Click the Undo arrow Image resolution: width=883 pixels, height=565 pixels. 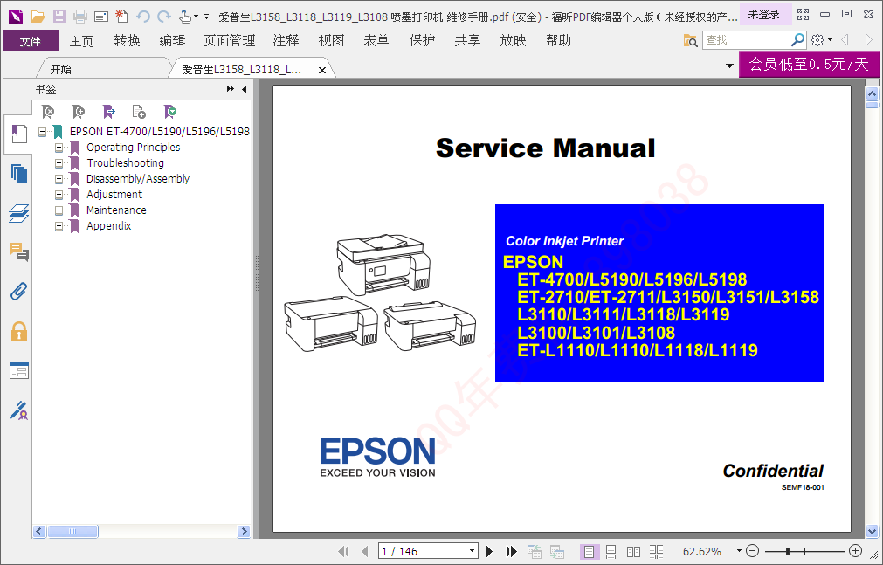click(143, 17)
